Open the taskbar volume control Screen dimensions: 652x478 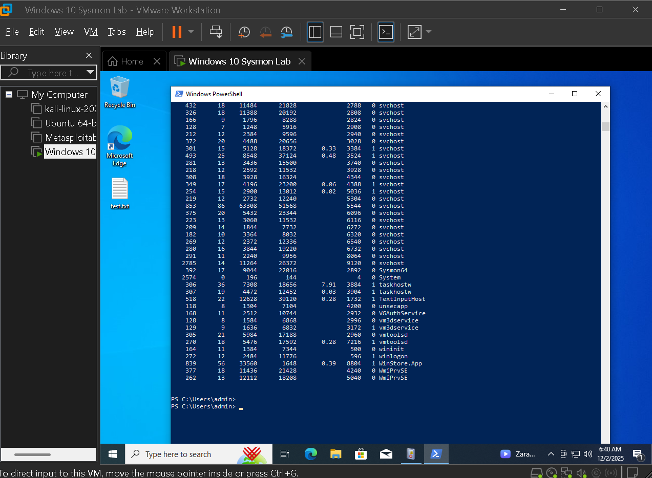click(587, 454)
